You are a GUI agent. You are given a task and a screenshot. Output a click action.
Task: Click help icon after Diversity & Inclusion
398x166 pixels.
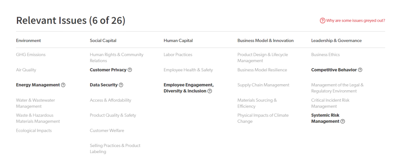coord(210,91)
